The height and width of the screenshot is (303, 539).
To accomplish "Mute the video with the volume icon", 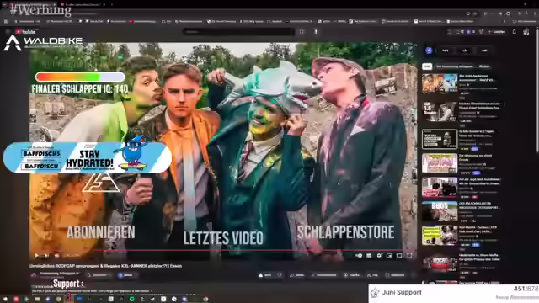I will point(56,255).
